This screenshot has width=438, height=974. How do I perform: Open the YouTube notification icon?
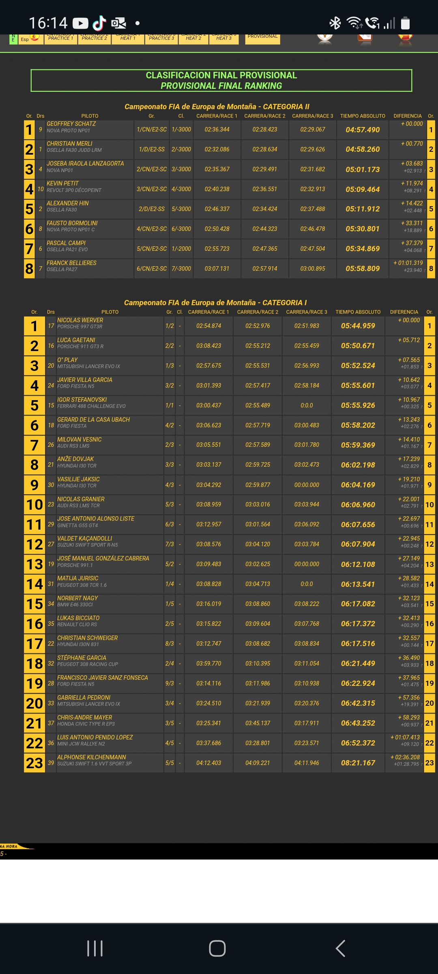pyautogui.click(x=80, y=23)
